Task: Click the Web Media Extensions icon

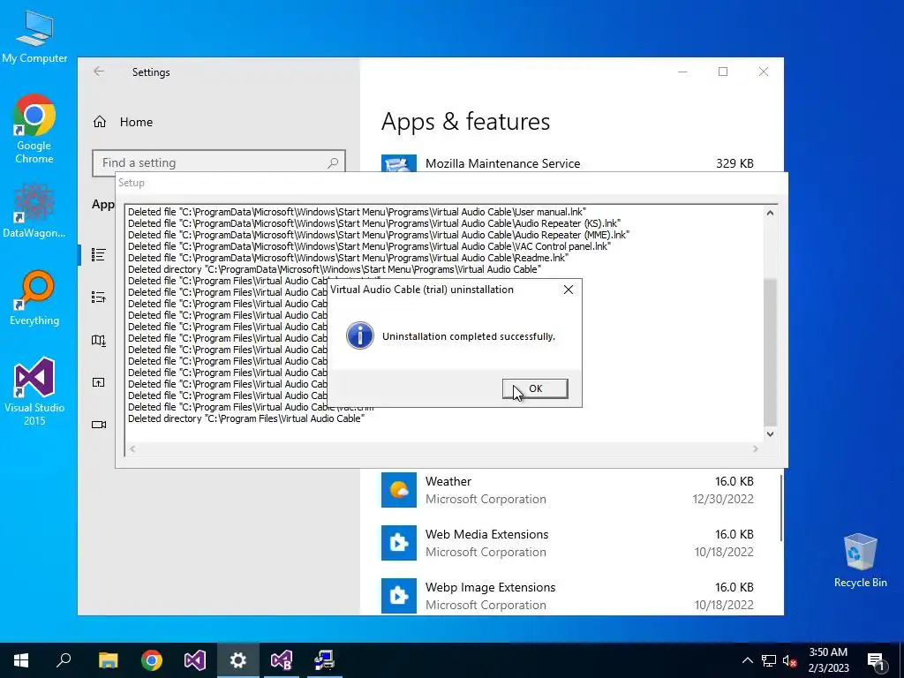Action: pos(398,543)
